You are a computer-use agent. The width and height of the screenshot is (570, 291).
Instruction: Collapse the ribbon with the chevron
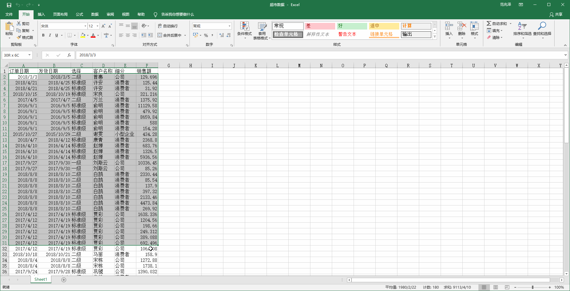(x=565, y=45)
